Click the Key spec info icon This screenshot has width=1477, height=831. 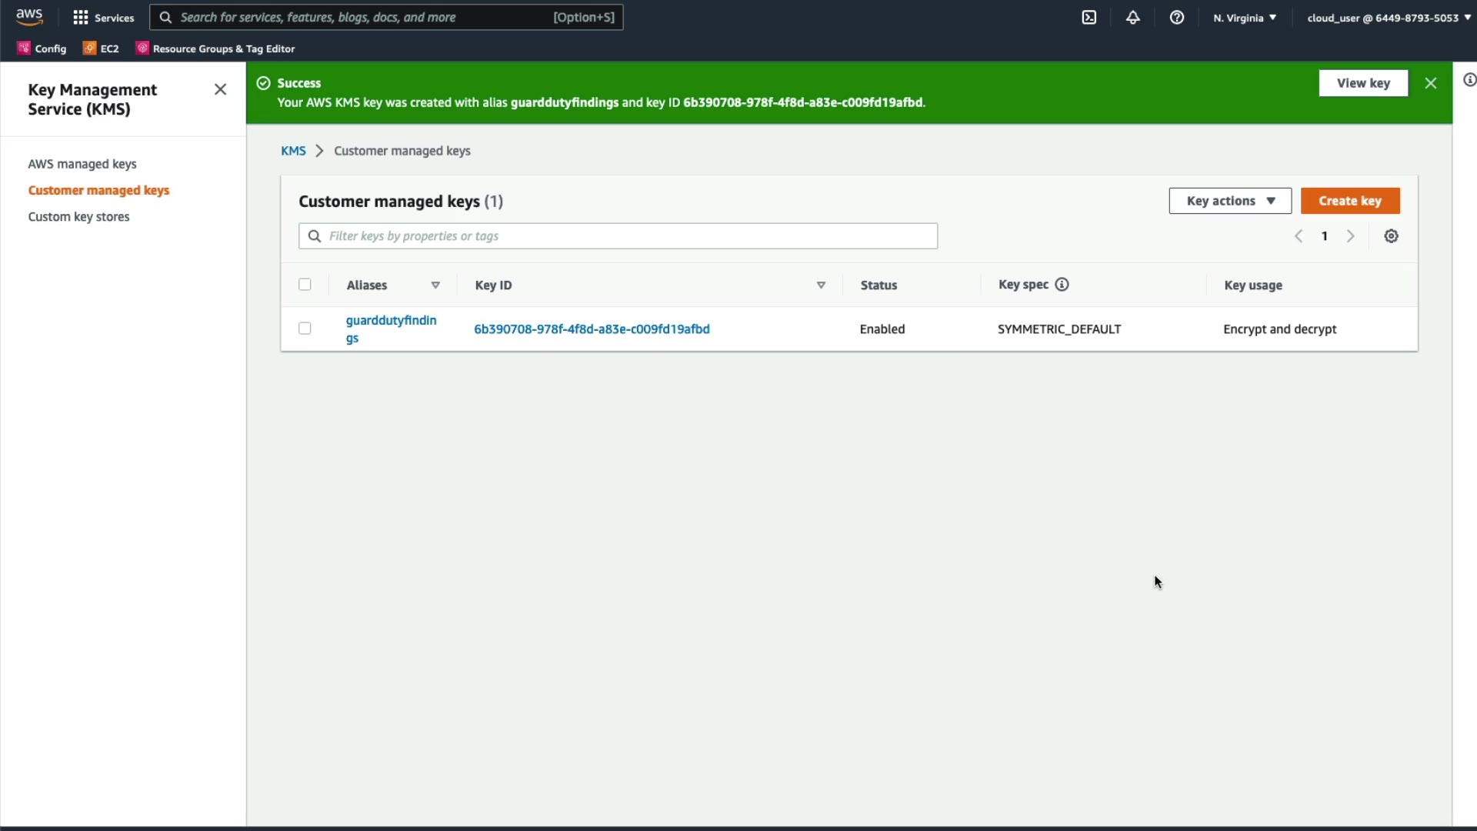(1062, 285)
